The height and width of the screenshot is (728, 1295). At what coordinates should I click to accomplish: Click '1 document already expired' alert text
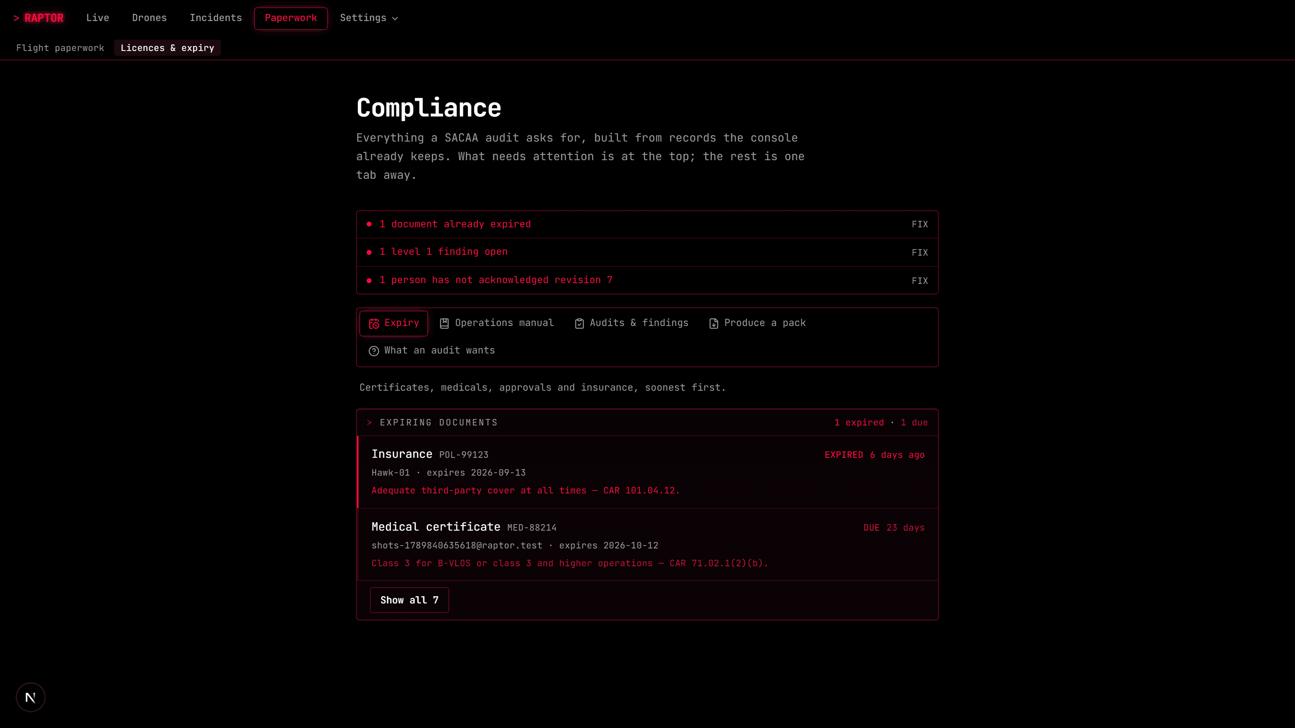tap(455, 224)
